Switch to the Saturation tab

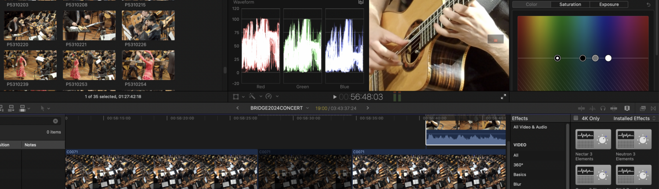(x=570, y=4)
